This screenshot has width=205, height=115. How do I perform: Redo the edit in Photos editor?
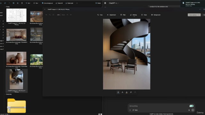pyautogui.click(x=71, y=15)
